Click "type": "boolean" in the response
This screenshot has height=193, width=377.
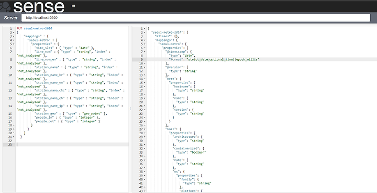tap(192, 152)
